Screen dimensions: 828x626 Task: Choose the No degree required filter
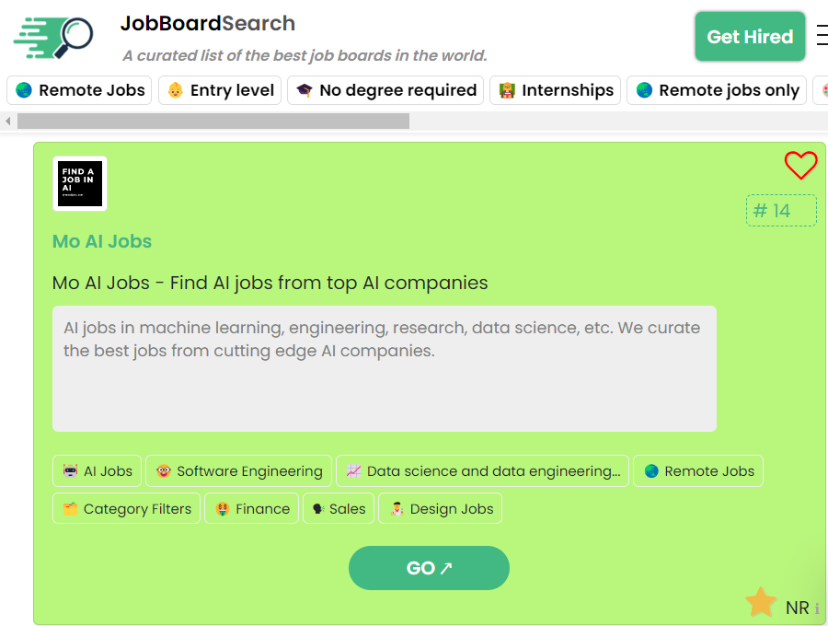pos(385,90)
